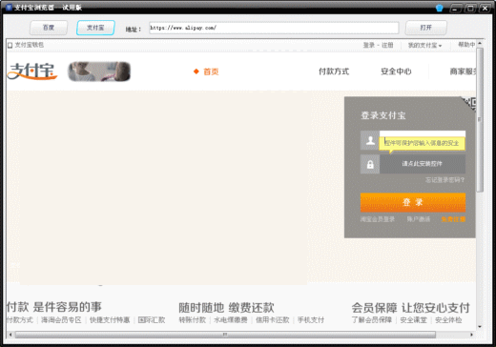The image size is (496, 347).
Task: Click the 支付宝 Alipay logo
Action: click(32, 71)
